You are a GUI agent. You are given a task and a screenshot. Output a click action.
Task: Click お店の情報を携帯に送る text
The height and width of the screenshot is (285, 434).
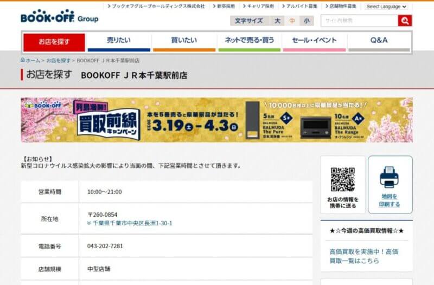point(343,202)
